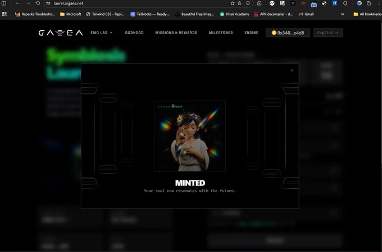This screenshot has width=382, height=252.
Task: Open Repacks Troublesho... bookmark
Action: tap(35, 14)
